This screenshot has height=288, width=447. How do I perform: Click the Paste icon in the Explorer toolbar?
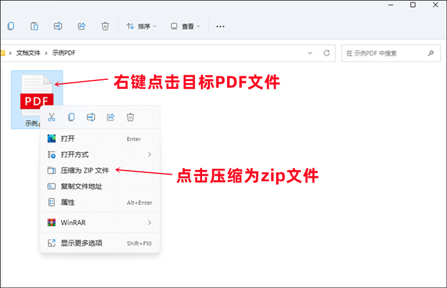coord(34,26)
